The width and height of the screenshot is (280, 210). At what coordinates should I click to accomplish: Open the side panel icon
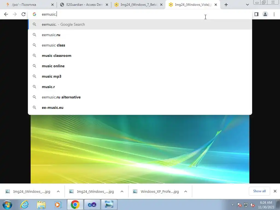point(256,14)
